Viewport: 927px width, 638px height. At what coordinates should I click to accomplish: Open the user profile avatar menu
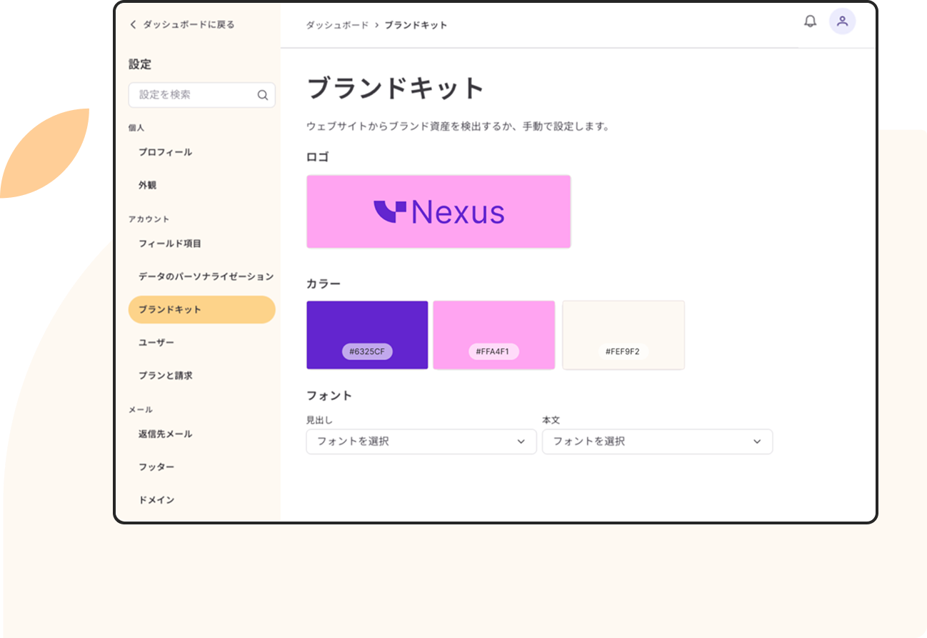pos(842,21)
